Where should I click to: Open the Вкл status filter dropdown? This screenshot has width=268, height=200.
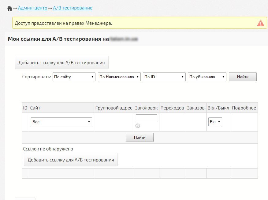click(215, 122)
